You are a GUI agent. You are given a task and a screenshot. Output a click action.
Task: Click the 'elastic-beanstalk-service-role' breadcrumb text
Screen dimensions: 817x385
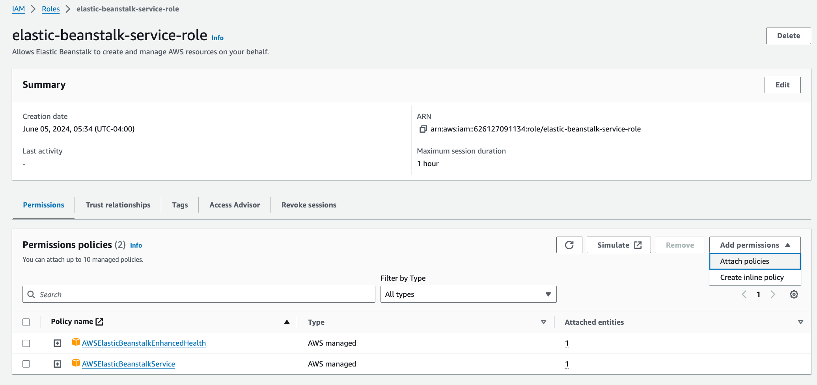(x=128, y=9)
